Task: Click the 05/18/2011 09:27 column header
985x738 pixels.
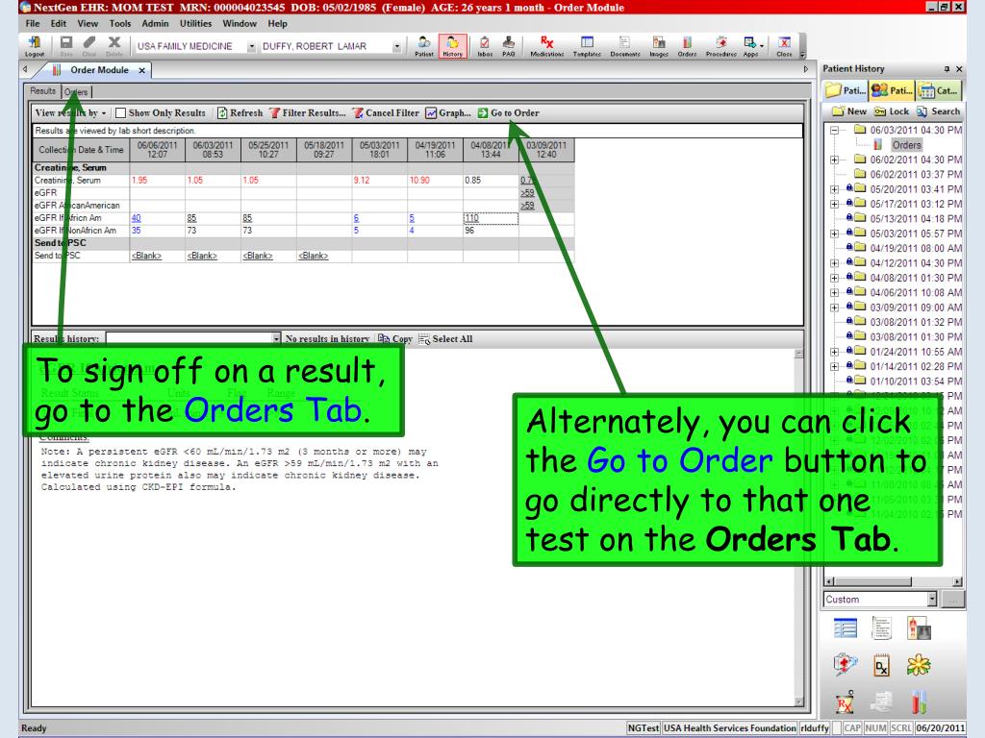Action: 324,149
